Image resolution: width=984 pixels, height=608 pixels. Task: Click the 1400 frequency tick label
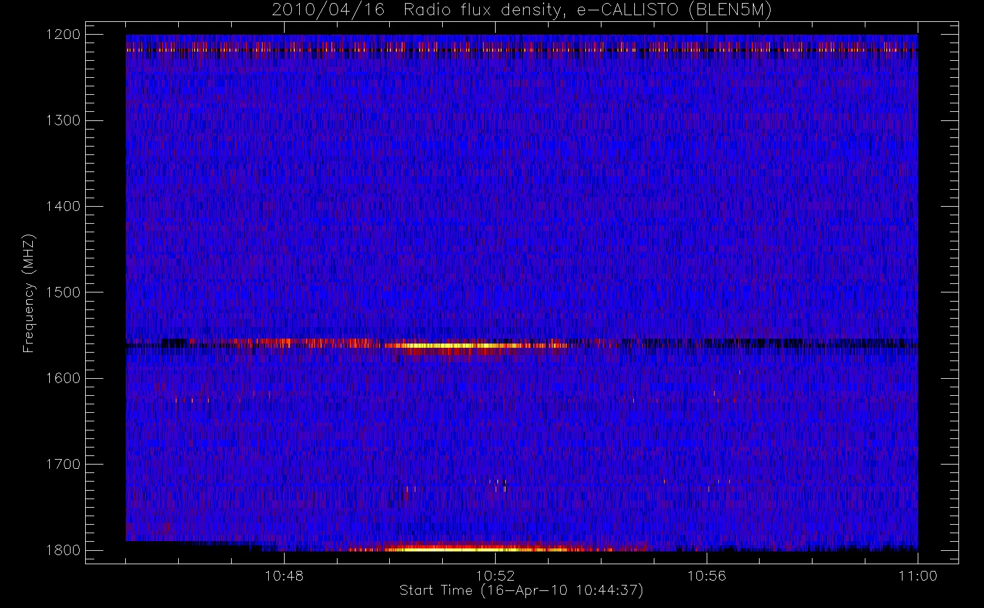(x=63, y=206)
